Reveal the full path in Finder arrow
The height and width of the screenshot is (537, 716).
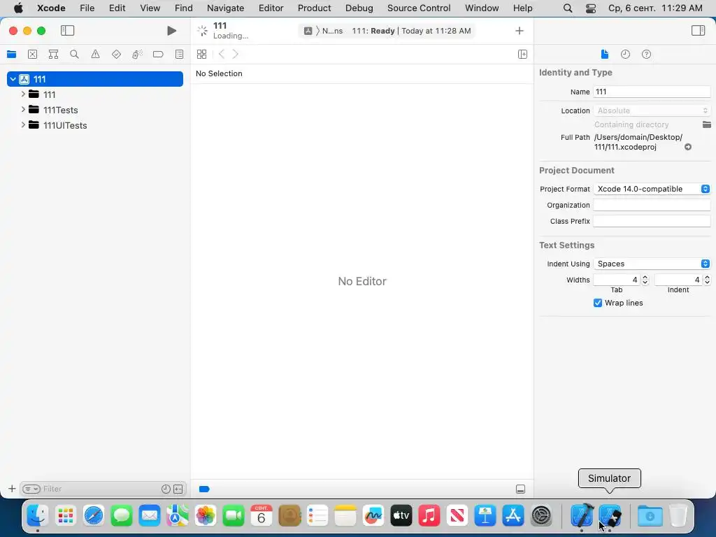pos(688,147)
